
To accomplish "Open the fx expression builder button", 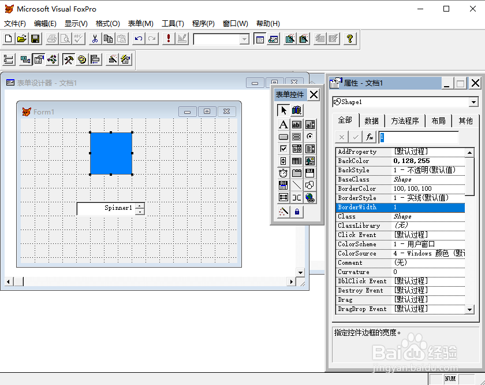I will coord(370,137).
